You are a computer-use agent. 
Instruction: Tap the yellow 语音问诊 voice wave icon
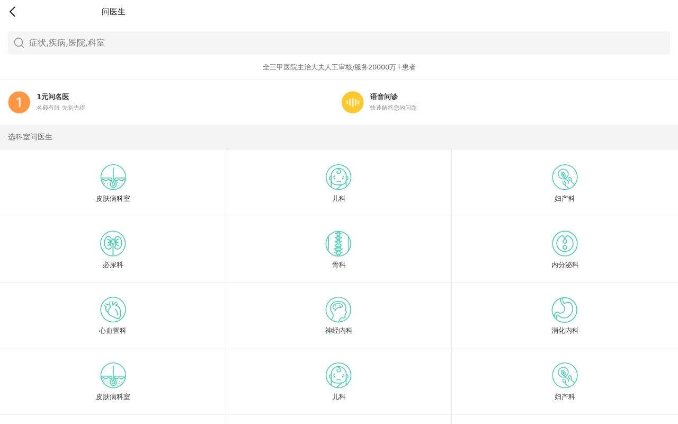tap(353, 102)
